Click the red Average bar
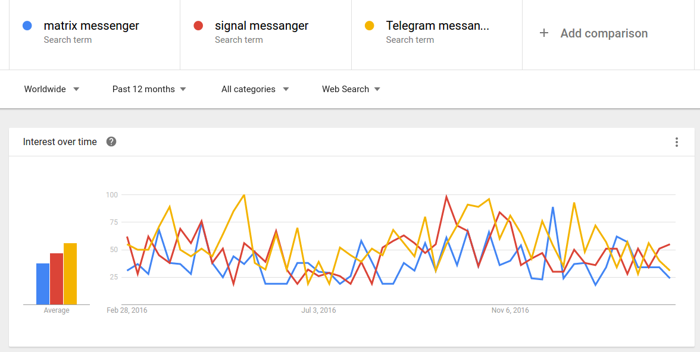 pos(57,279)
